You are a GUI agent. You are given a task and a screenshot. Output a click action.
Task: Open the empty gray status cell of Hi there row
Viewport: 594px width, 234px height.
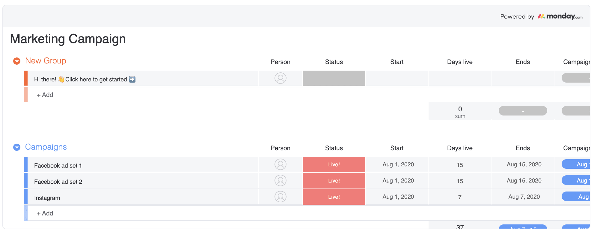pyautogui.click(x=334, y=78)
